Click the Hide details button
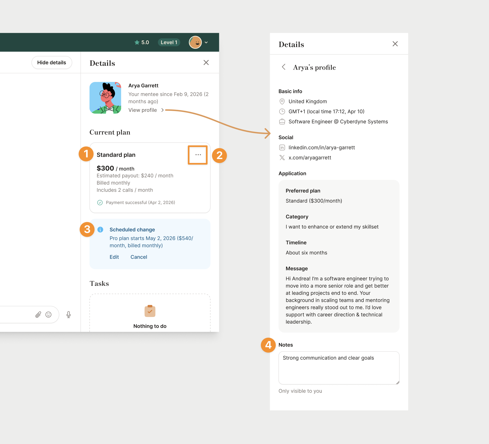 point(52,63)
